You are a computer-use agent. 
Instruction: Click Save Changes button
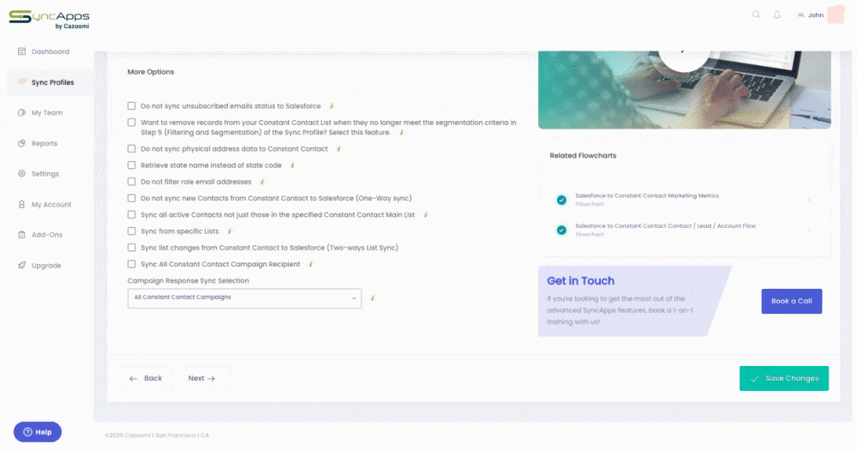[x=784, y=378]
